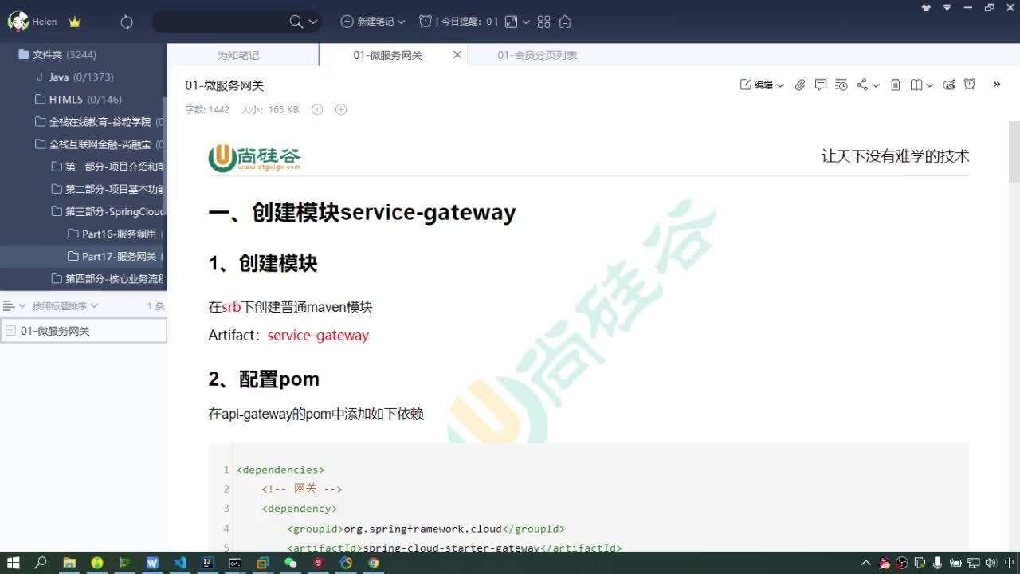Open the HTML5 folder

84,100
